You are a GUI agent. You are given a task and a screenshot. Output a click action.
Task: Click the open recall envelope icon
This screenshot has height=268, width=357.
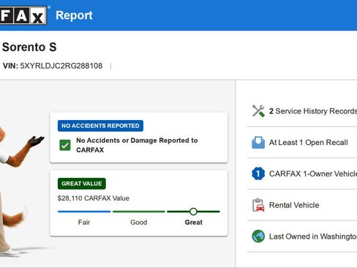point(258,142)
